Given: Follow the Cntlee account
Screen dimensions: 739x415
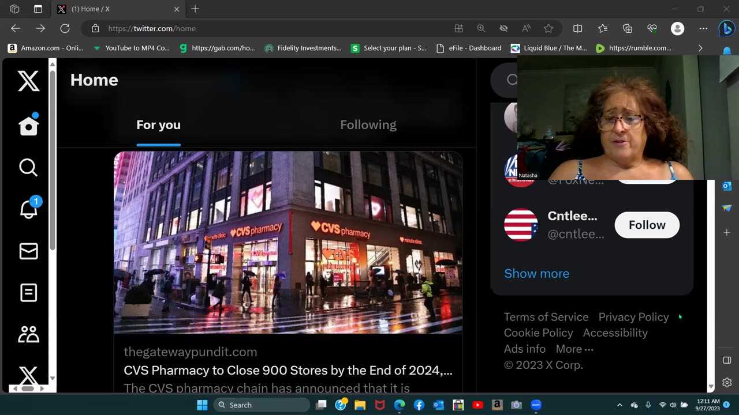Looking at the screenshot, I should (647, 225).
